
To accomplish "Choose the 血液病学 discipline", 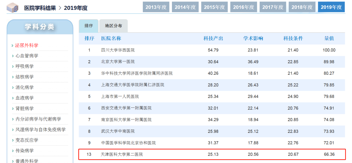I will pos(24,98).
